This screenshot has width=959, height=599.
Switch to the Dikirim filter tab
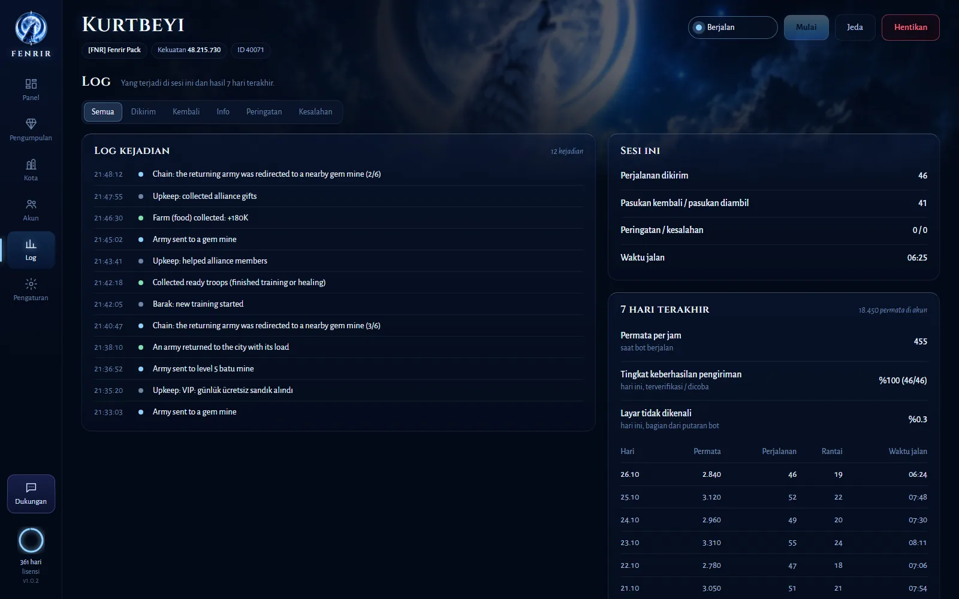(143, 112)
